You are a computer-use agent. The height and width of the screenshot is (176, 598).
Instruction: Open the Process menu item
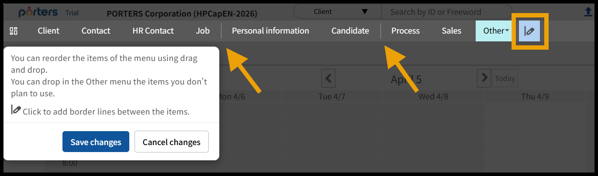[x=405, y=31]
